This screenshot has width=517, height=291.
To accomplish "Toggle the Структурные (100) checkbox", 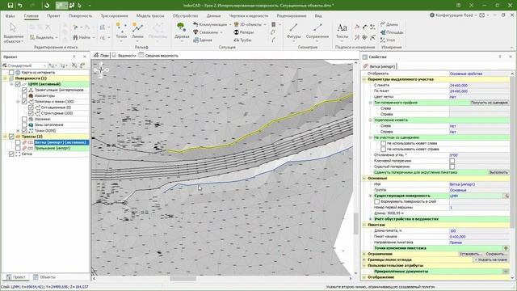I will pyautogui.click(x=31, y=113).
